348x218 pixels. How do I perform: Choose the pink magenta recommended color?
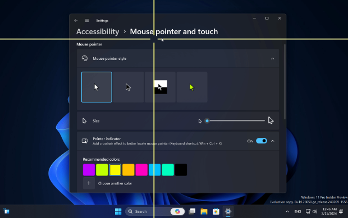[x=141, y=170]
